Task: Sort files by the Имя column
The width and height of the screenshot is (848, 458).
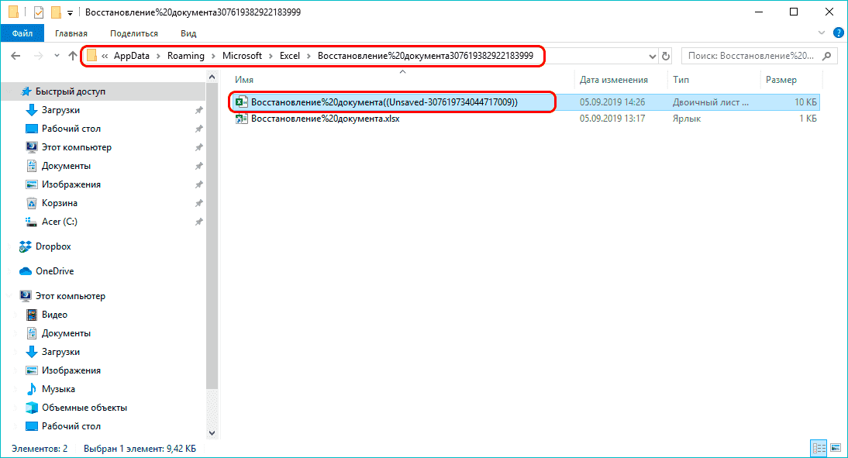Action: (244, 80)
